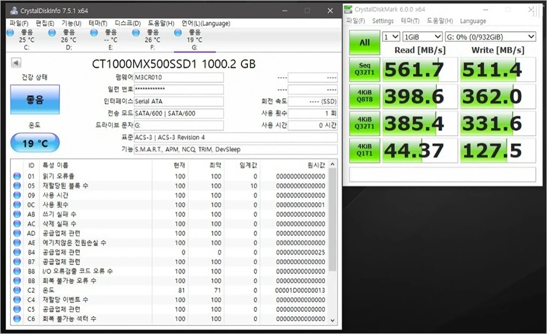The width and height of the screenshot is (547, 334).
Task: Click SMART list scrollbar down arrow
Action: coord(332,320)
